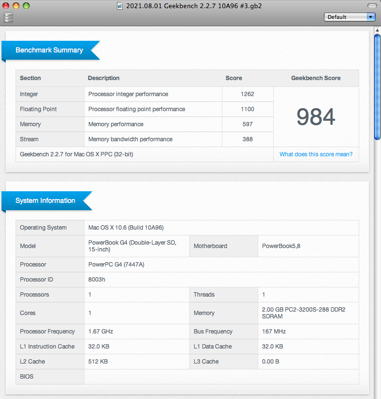Click the 1.67 GHz frequency value

pos(100,331)
